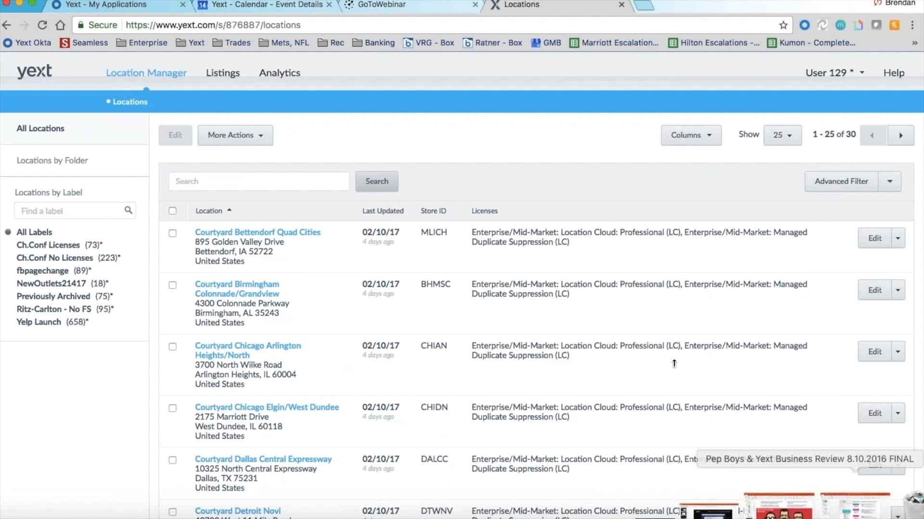
Task: Click the yext logo in the top left
Action: point(34,71)
